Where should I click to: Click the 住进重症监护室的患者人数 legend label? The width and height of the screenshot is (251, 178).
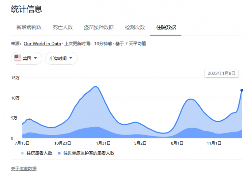coord(89,153)
